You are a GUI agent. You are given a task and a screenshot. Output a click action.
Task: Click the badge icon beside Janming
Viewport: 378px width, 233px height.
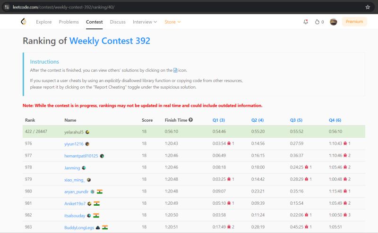point(84,168)
